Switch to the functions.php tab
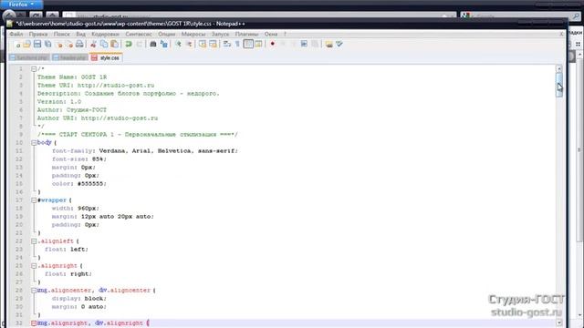The height and width of the screenshot is (328, 584). 29,57
